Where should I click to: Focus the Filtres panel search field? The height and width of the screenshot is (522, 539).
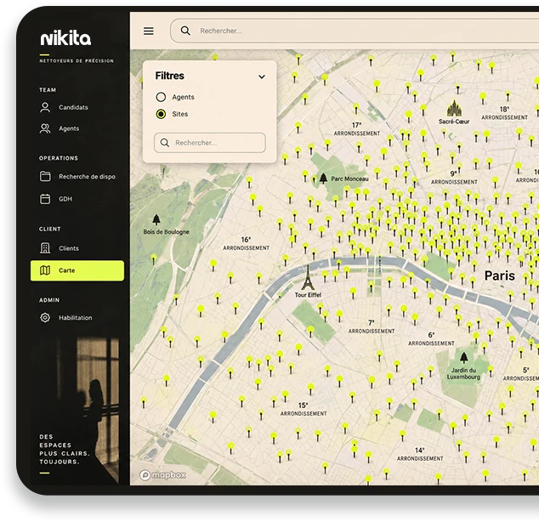pyautogui.click(x=210, y=143)
